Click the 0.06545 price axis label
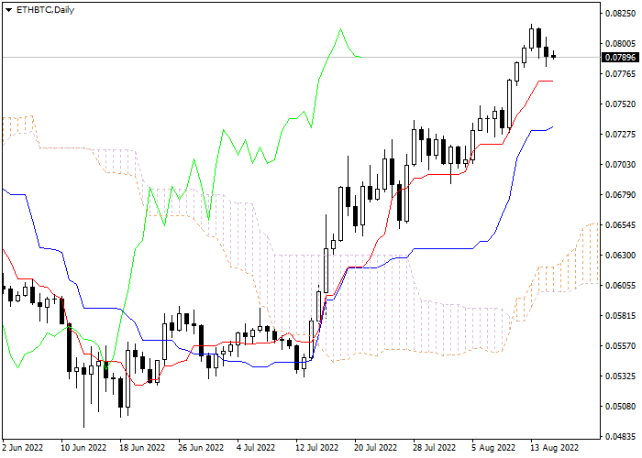 621,225
